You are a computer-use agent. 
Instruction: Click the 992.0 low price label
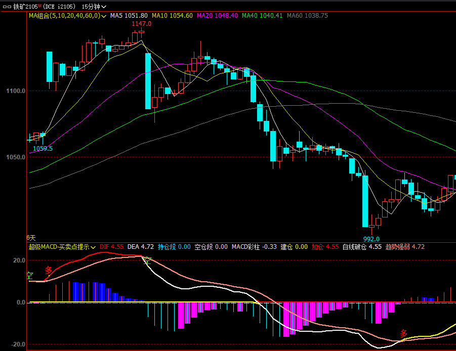(x=371, y=239)
